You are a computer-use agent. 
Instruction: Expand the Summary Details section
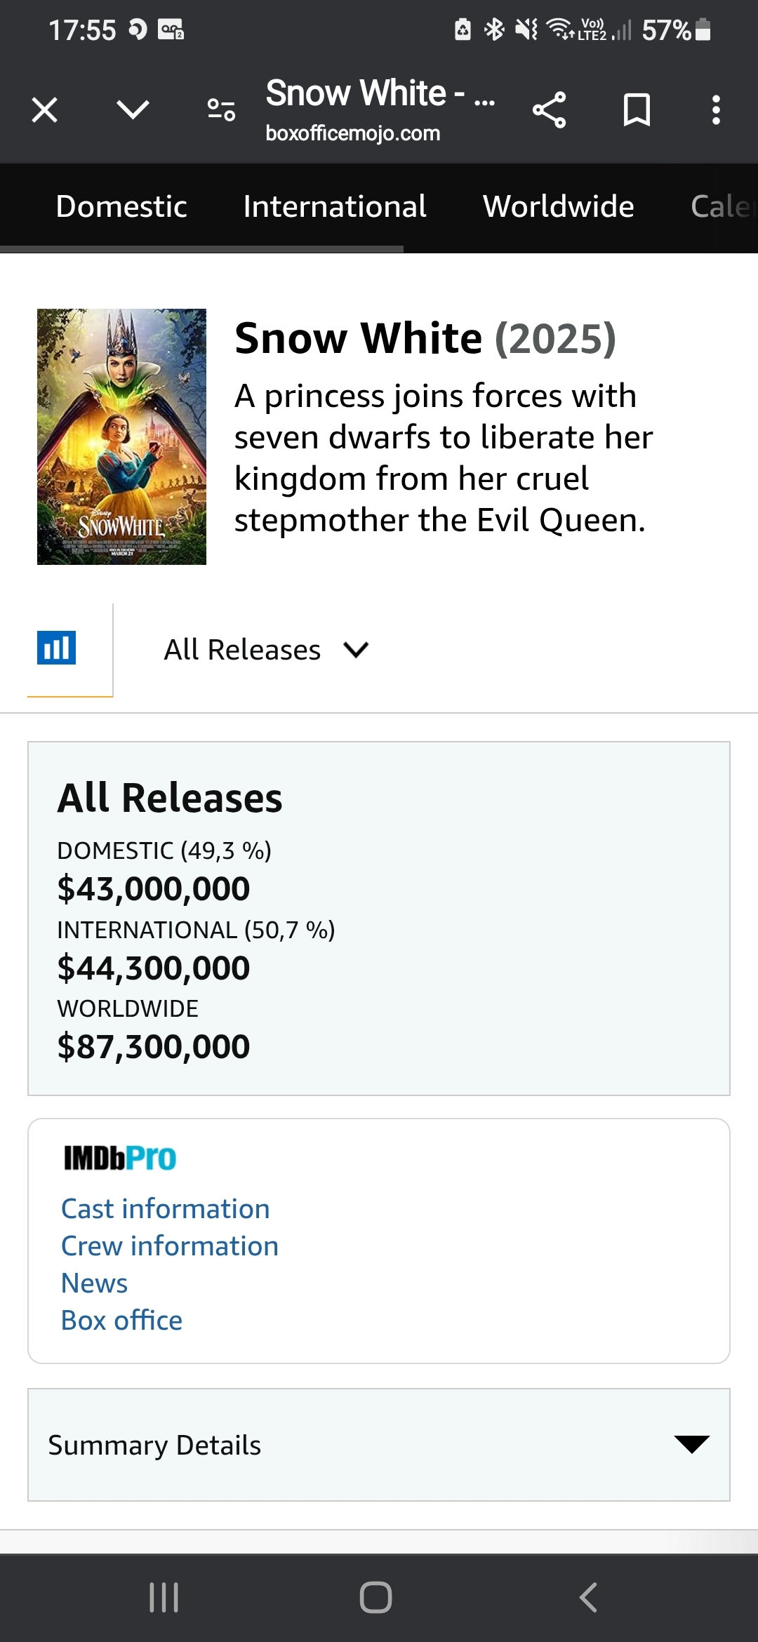click(379, 1445)
